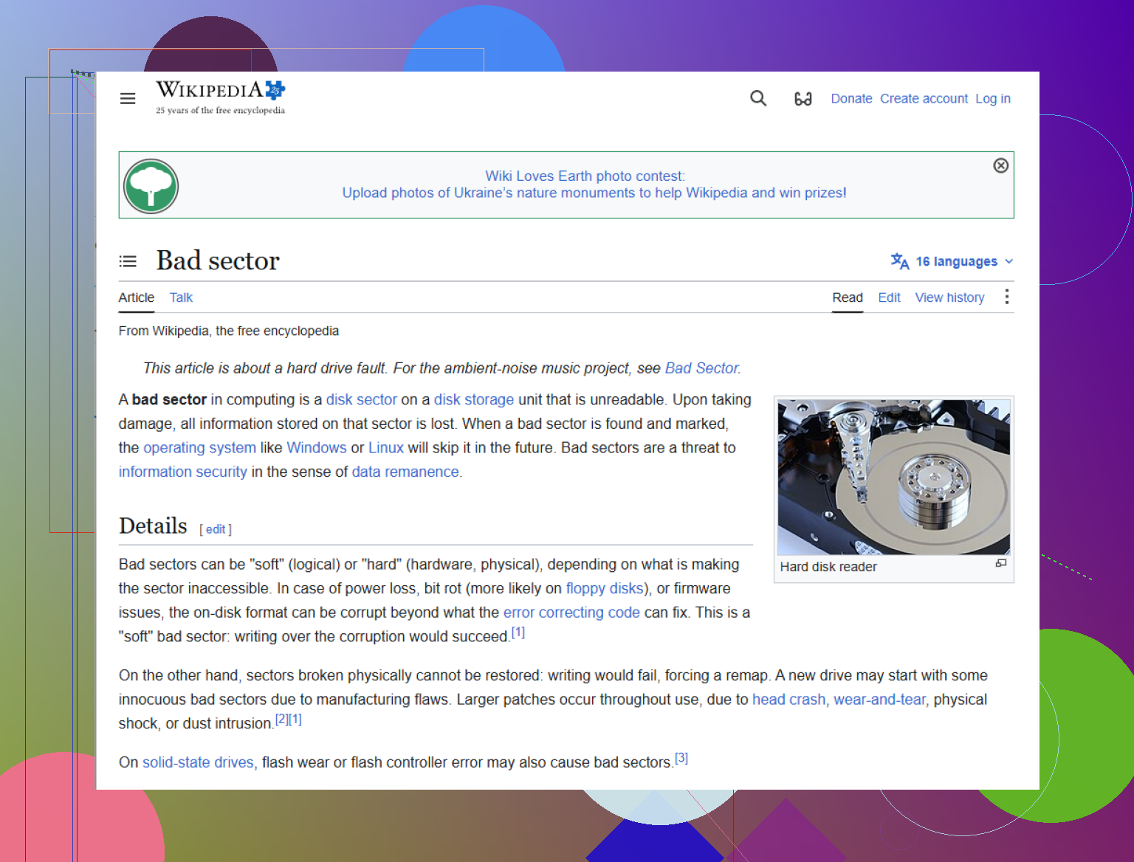Follow the Bad Sector music project link

(x=701, y=368)
